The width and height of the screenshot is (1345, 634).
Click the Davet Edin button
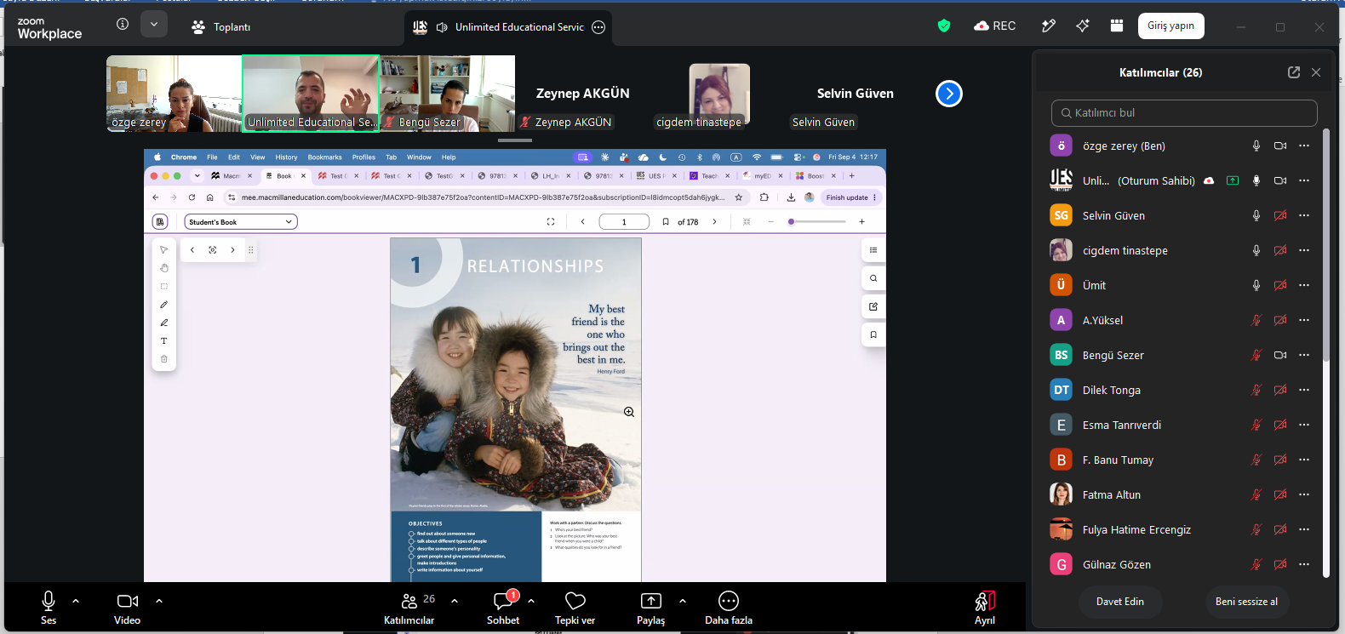point(1120,602)
